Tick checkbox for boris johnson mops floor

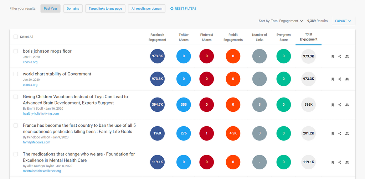pos(16,52)
